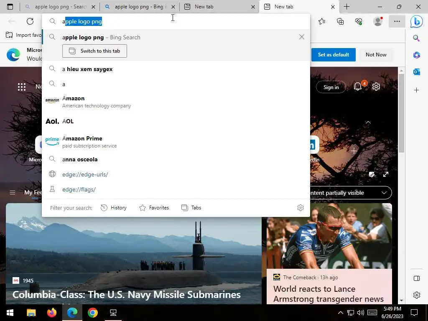
Task: Open edge://flags/ suggestion
Action: (x=176, y=189)
